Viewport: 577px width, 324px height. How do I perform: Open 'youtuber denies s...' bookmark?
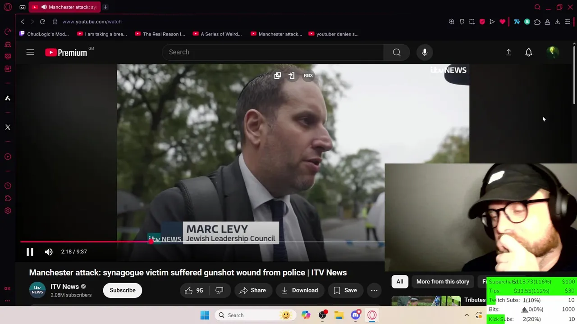(x=334, y=34)
